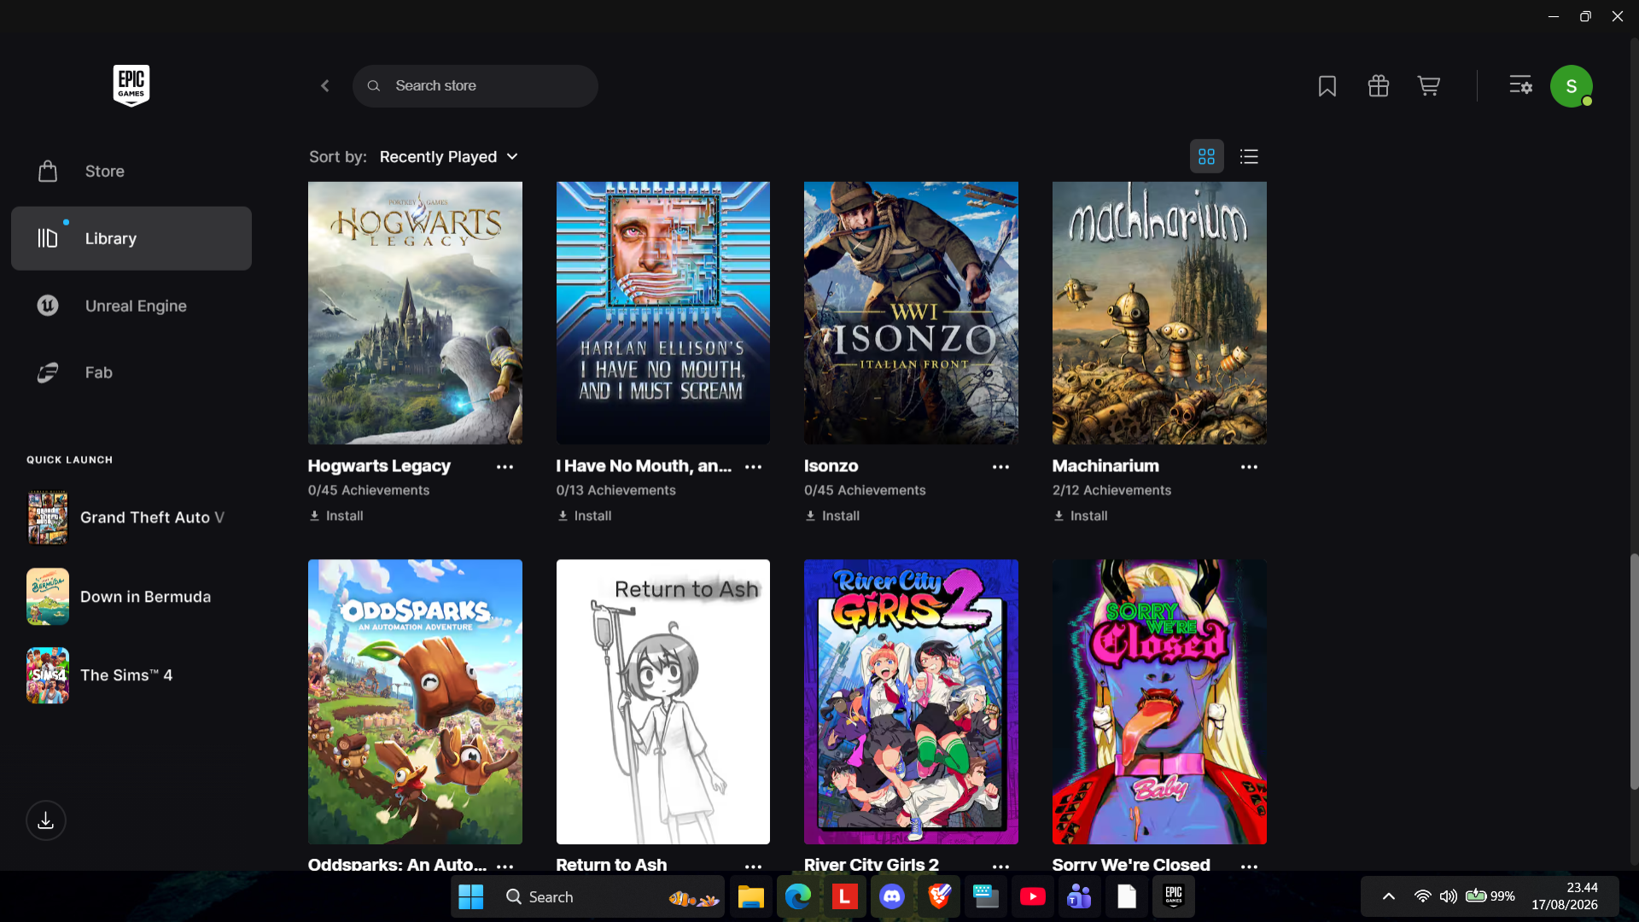
Task: Open more options for Isonzo
Action: (x=1001, y=467)
